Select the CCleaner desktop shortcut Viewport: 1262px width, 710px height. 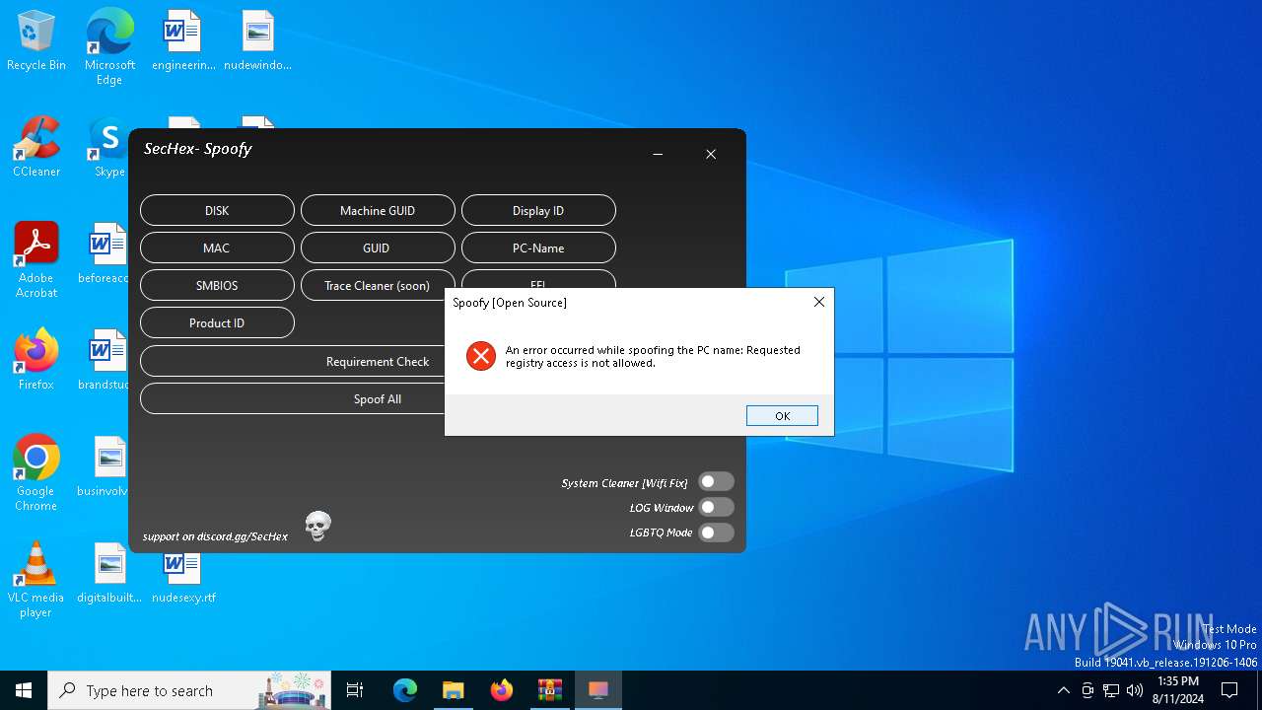36,148
